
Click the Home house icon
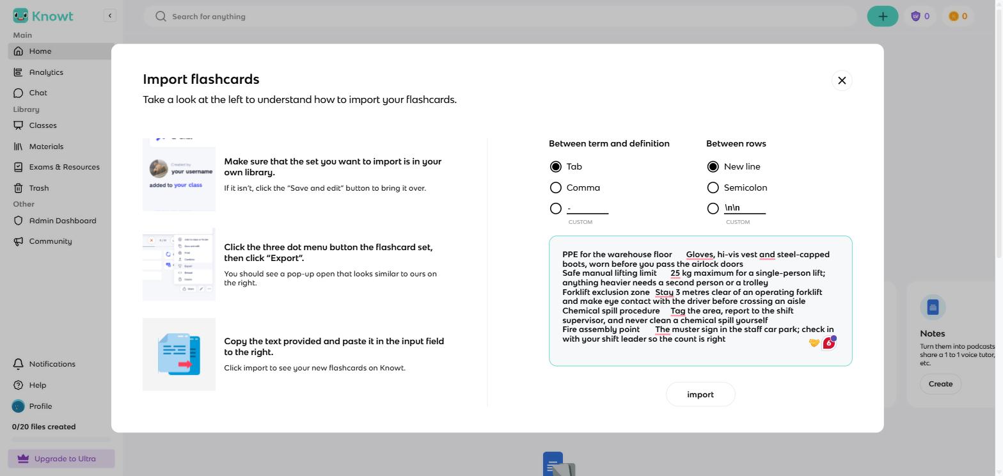click(x=19, y=51)
